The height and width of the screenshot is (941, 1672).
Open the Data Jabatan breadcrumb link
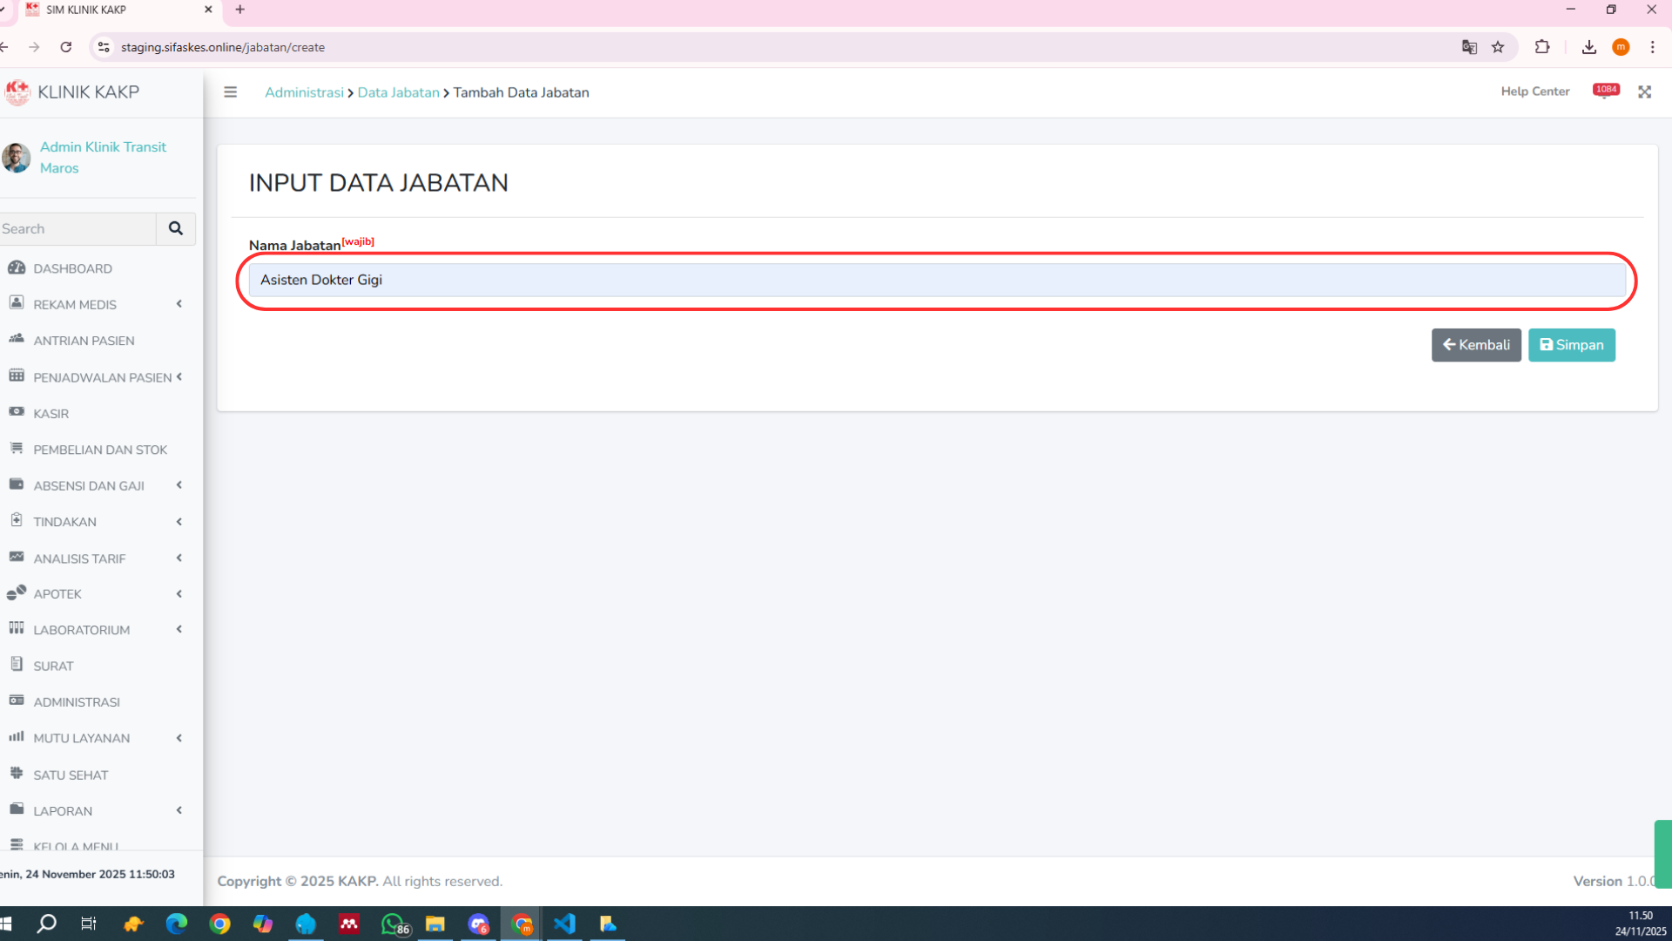point(398,92)
